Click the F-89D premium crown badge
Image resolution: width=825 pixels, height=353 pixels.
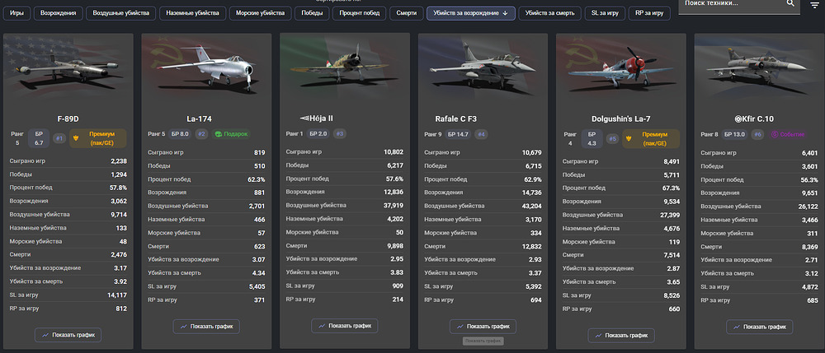pyautogui.click(x=98, y=138)
